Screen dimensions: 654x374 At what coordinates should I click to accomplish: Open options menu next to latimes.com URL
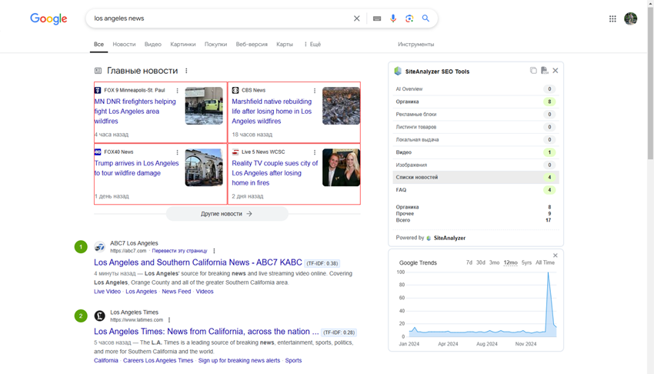click(x=169, y=320)
